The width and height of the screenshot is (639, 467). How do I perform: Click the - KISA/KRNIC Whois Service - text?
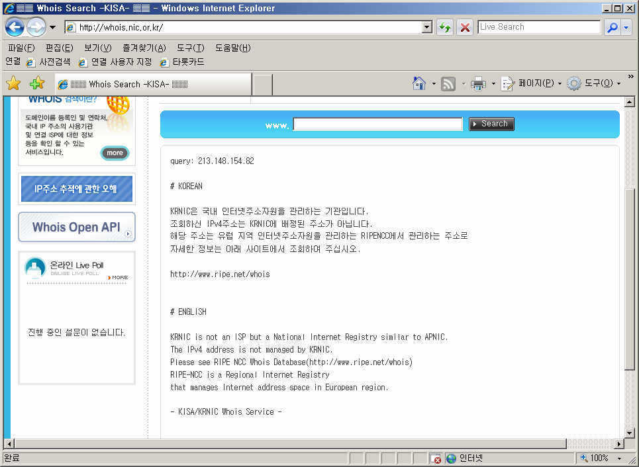(226, 412)
